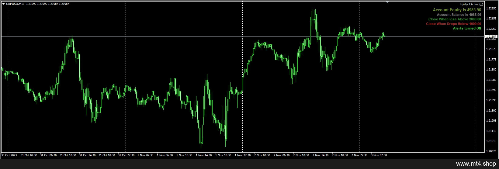
Task: Click the '1 Nov 10:30' time label
Action: (x=184, y=155)
